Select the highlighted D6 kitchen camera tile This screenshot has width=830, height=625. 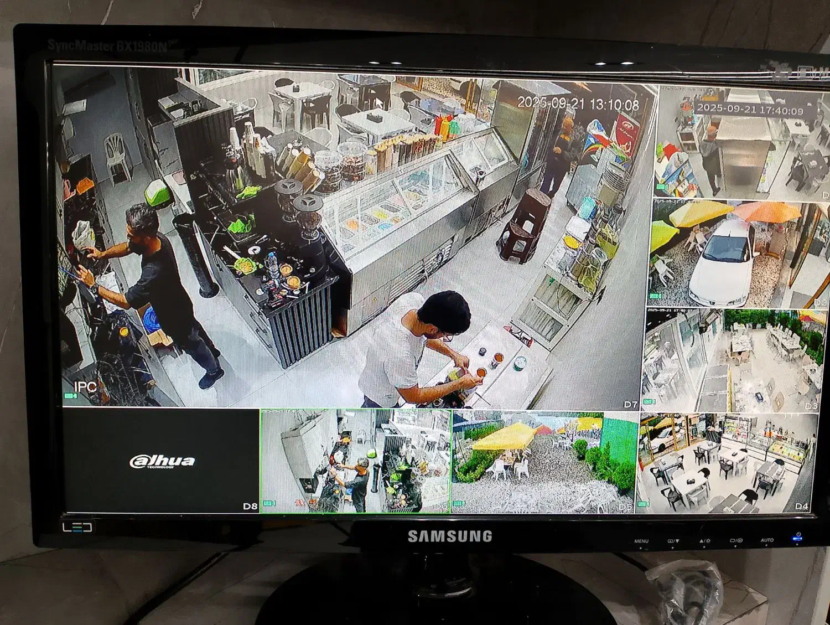[356, 461]
